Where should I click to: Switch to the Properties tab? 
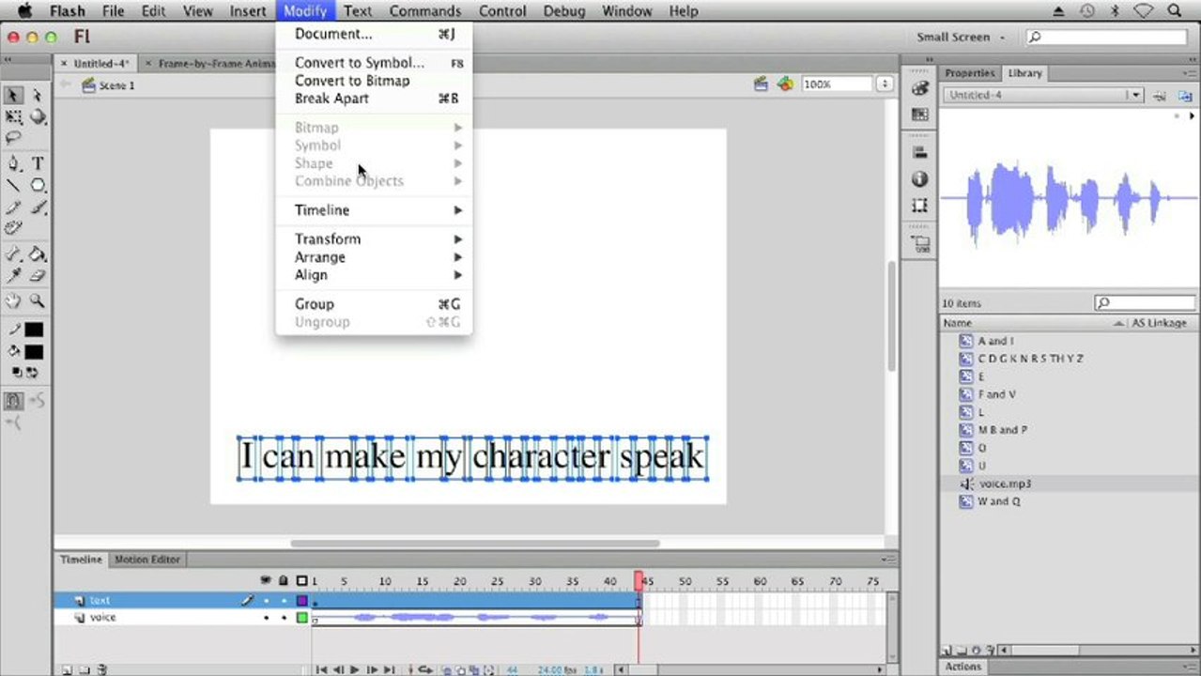(969, 73)
